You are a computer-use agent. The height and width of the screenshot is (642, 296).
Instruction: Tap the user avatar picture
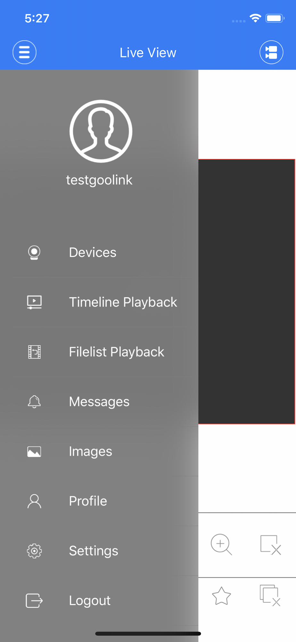[101, 131]
